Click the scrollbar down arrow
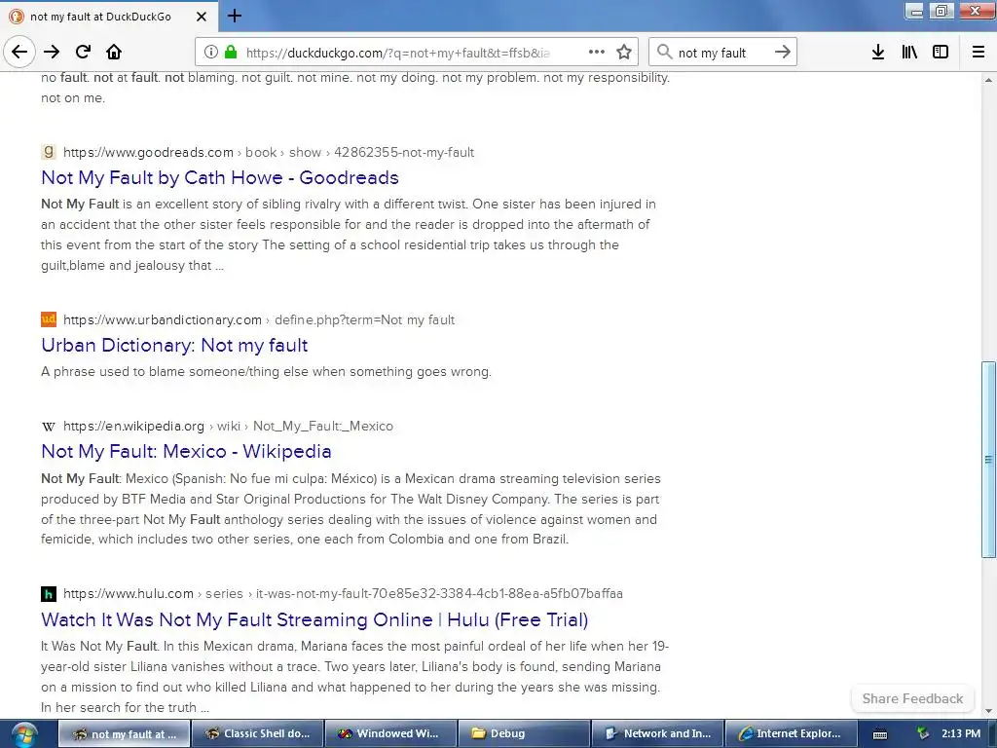Viewport: 997px width, 748px height. (988, 711)
